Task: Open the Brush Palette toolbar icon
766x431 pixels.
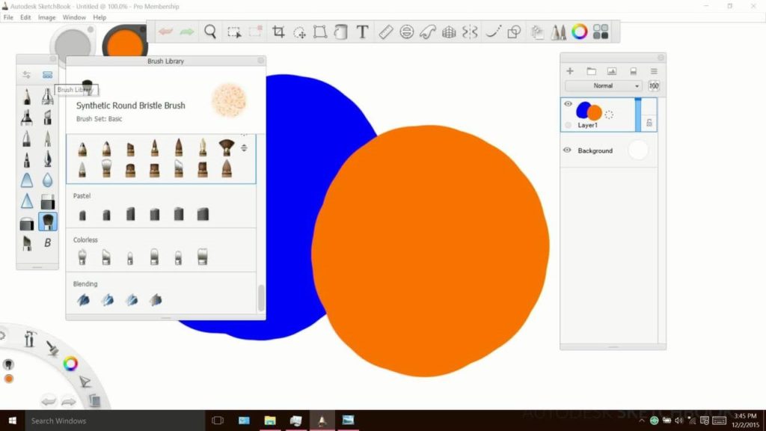Action: (x=558, y=31)
